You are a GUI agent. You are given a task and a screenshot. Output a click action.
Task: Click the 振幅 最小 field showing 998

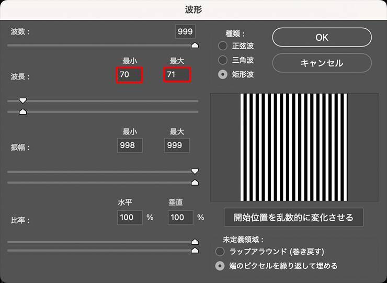coord(130,146)
